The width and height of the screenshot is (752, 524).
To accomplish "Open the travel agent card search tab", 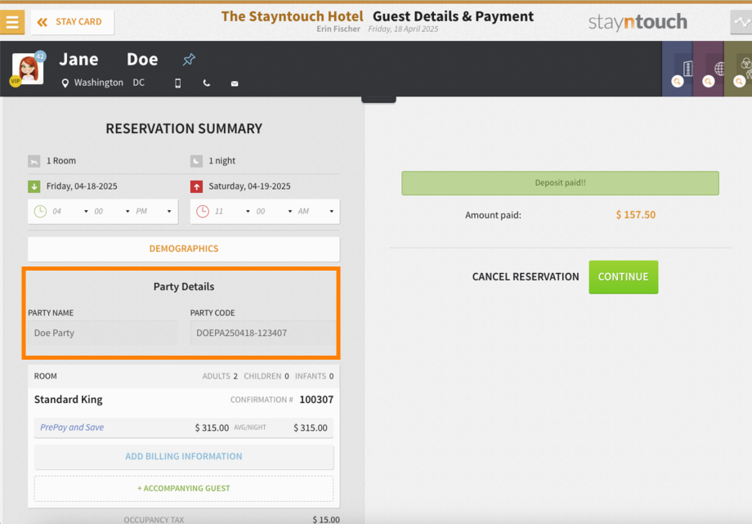I will (709, 69).
